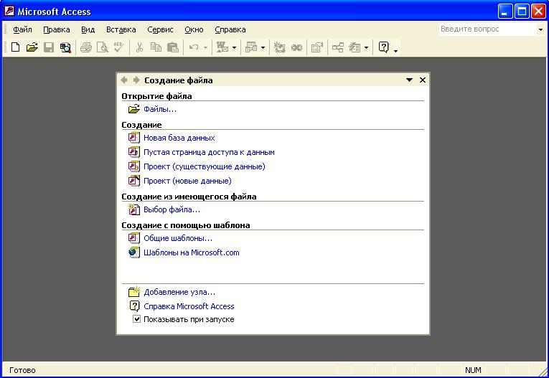Expand the Office Links dropdown arrow
The width and height of the screenshot is (549, 378).
point(234,47)
